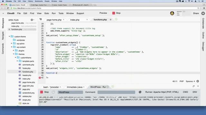Open the Navigate side panel
Screen dimensions: 206x115
[3, 35]
